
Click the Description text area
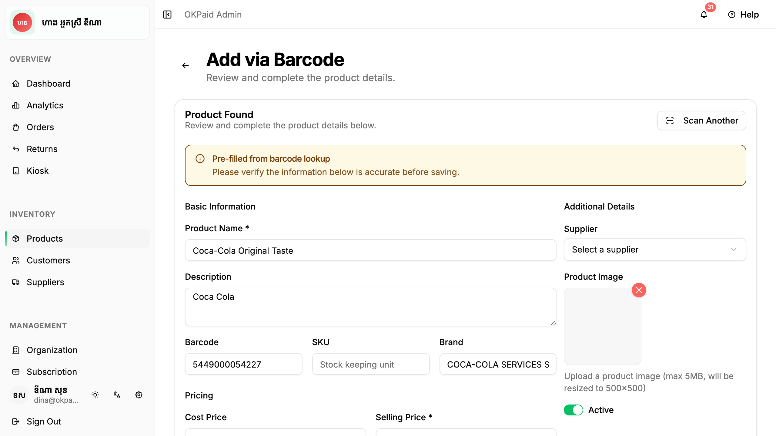click(370, 307)
